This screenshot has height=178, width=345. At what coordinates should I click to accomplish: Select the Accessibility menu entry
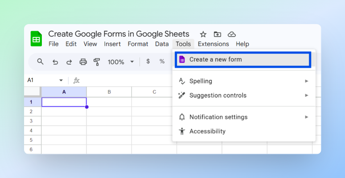pos(244,131)
